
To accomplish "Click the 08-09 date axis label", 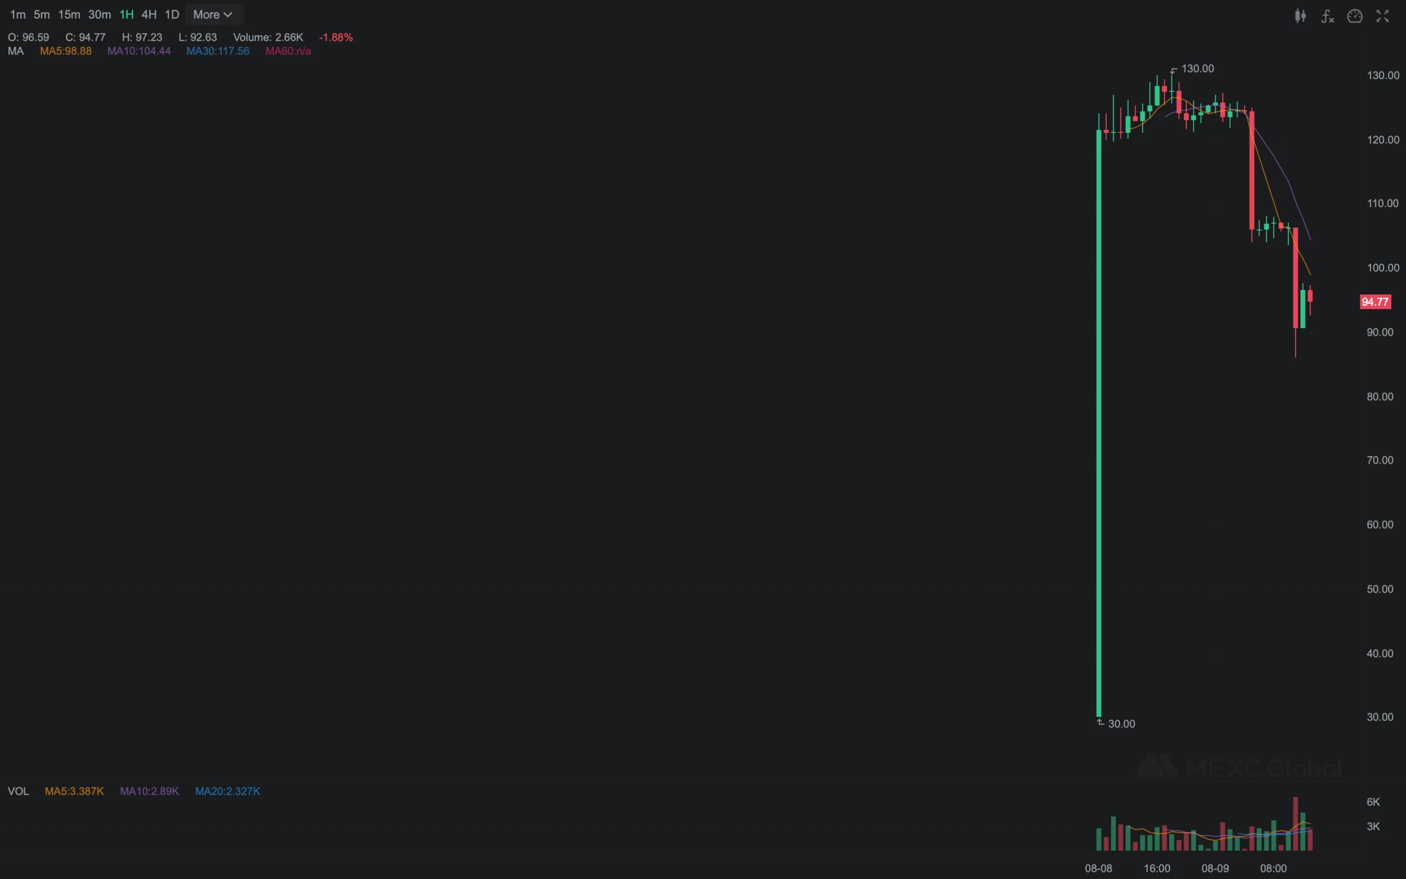I will 1215,868.
